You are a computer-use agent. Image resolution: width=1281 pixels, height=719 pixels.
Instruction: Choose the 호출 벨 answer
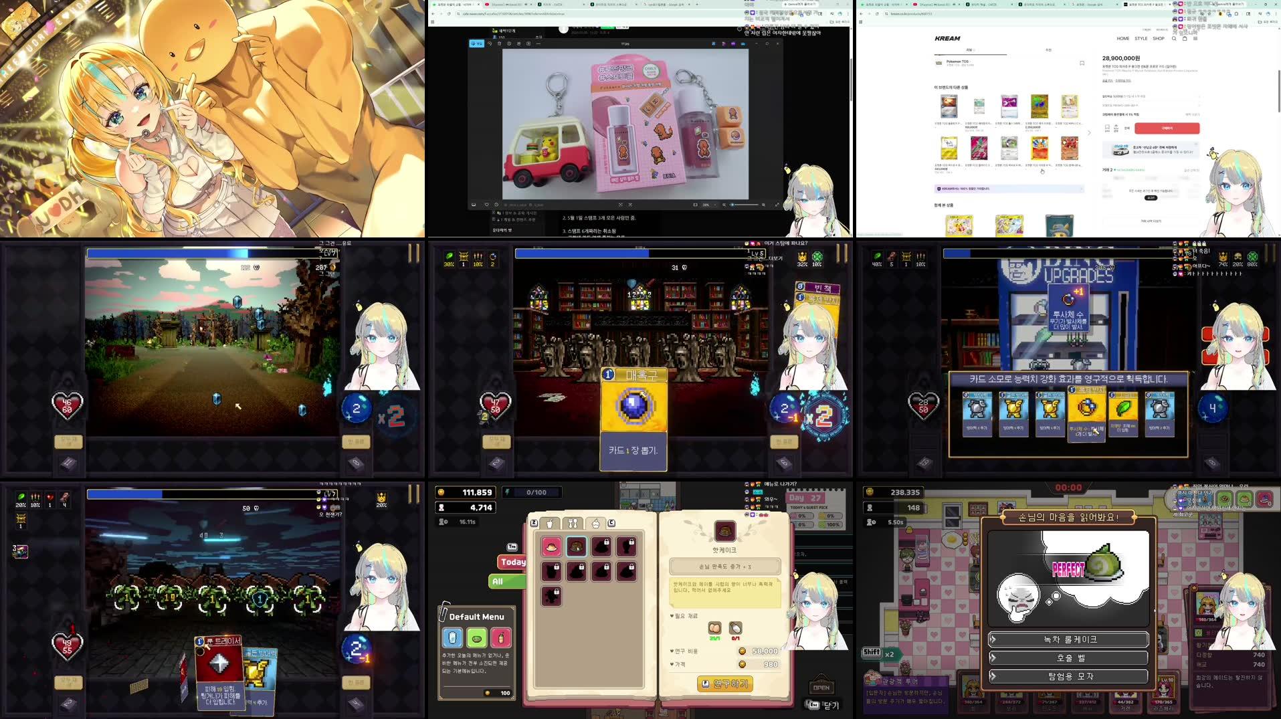1069,658
